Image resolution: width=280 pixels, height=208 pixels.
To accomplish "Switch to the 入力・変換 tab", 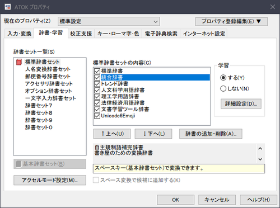I will pos(20,34).
